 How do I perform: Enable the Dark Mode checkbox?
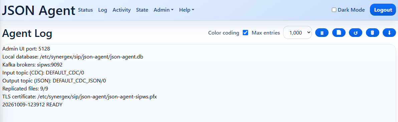[x=334, y=10]
